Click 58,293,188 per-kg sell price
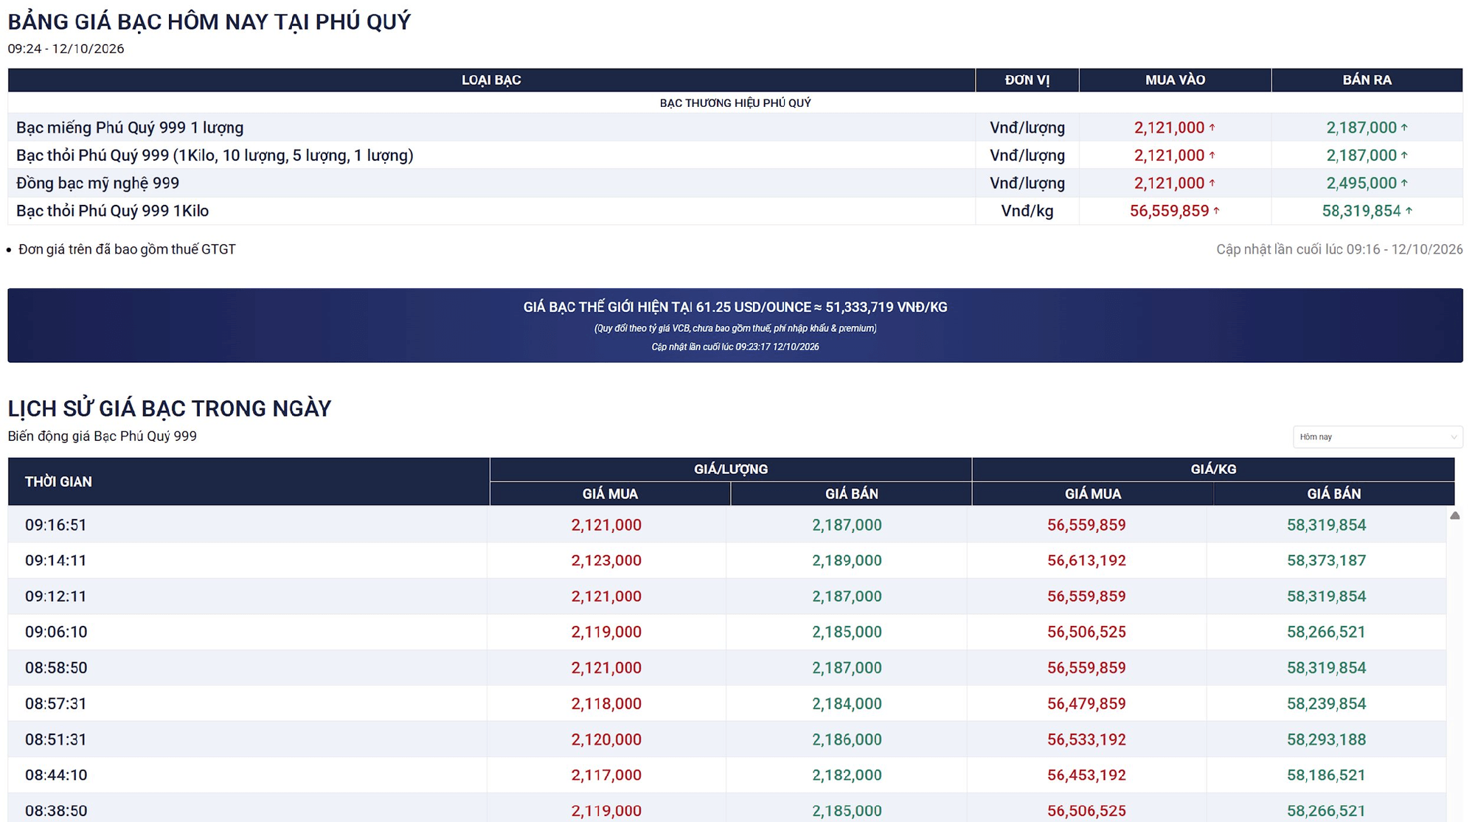This screenshot has width=1475, height=822. 1326,739
